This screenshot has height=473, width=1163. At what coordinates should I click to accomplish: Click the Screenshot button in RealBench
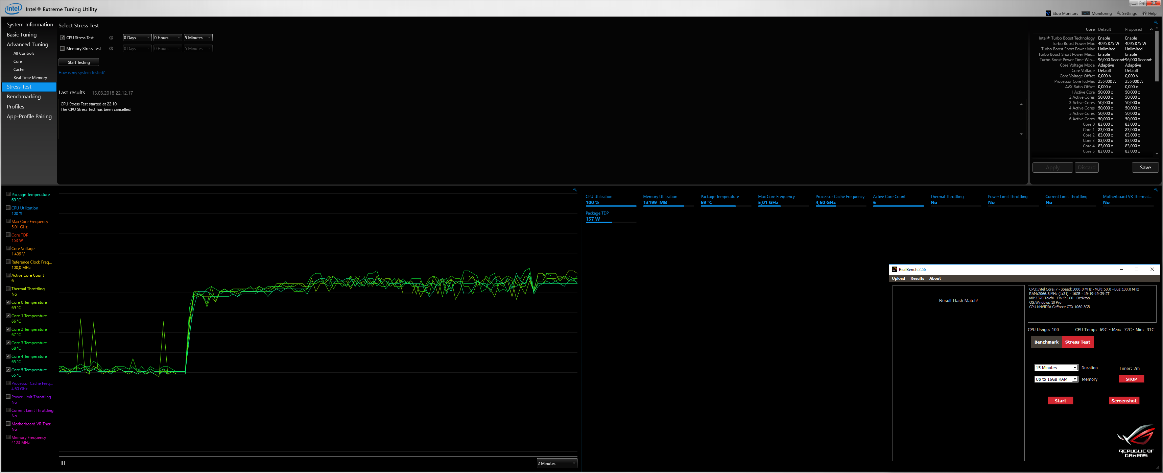tap(1124, 401)
